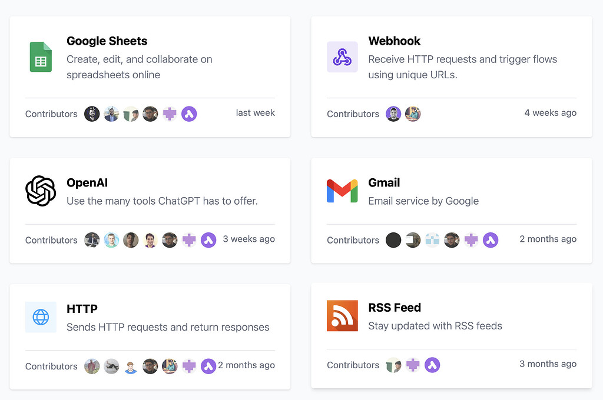Open Gmail via its envelope icon

[x=342, y=191]
